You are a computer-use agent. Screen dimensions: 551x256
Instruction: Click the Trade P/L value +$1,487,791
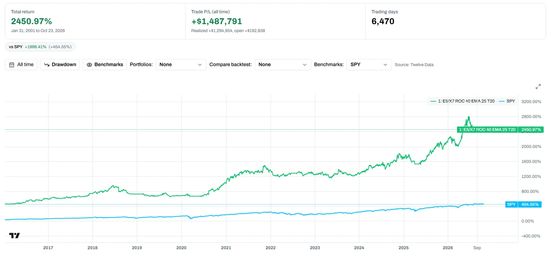pos(217,21)
